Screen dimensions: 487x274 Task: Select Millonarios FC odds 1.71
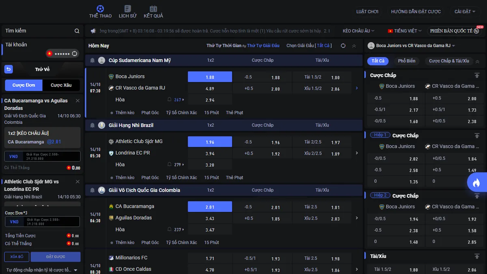[x=210, y=258]
